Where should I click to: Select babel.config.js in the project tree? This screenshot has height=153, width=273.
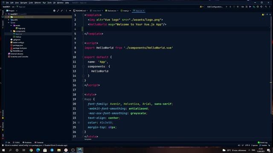coord(17,42)
